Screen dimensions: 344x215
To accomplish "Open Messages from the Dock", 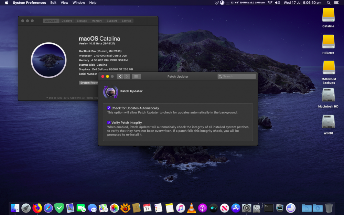I will point(92,208).
